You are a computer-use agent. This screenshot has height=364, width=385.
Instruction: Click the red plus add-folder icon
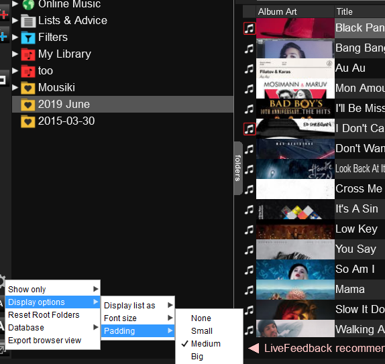pos(3,15)
